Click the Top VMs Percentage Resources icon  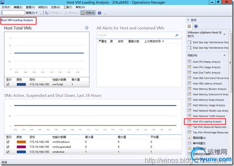pyautogui.click(x=190, y=132)
